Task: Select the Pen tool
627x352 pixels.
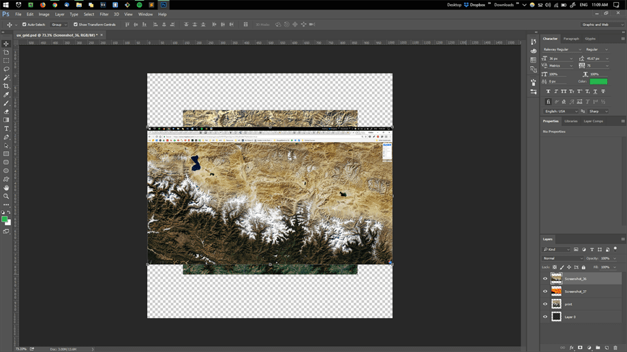Action: pos(6,137)
